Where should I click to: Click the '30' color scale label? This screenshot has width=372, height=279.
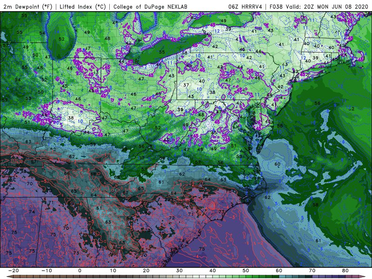pyautogui.click(x=179, y=271)
